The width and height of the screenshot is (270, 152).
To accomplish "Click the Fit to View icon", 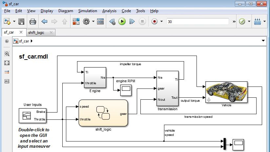I will tap(7, 63).
